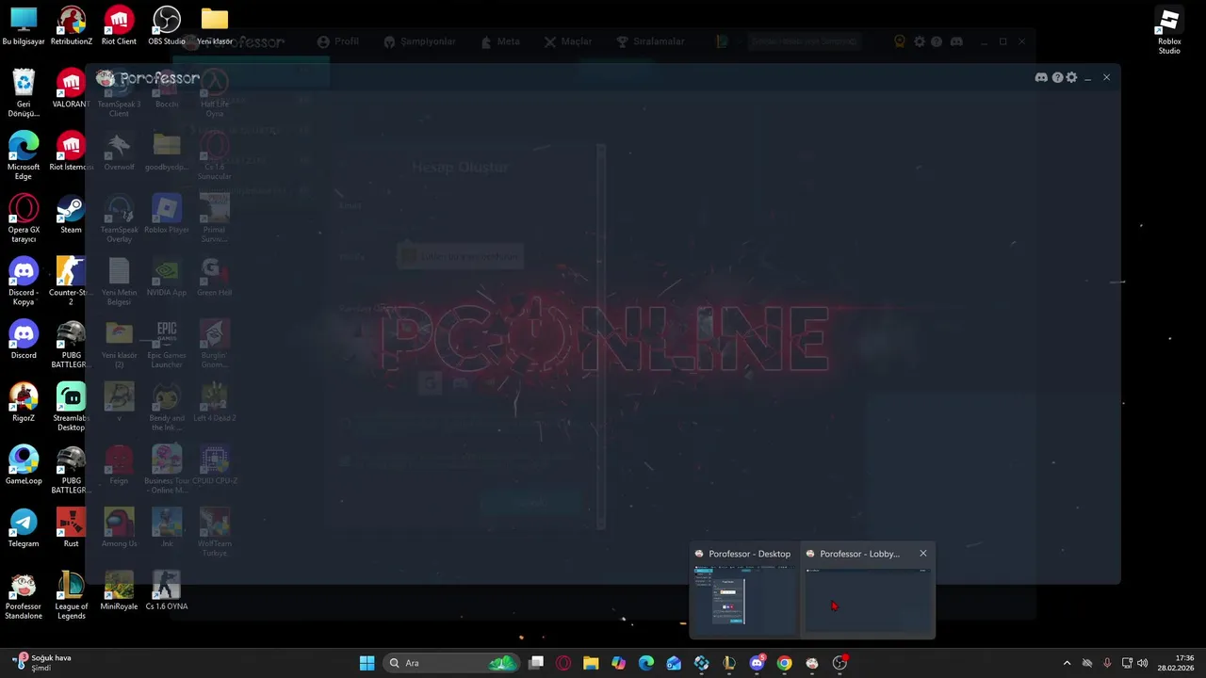1206x678 pixels.
Task: Click the microphone icon in system tray
Action: pyautogui.click(x=1107, y=663)
